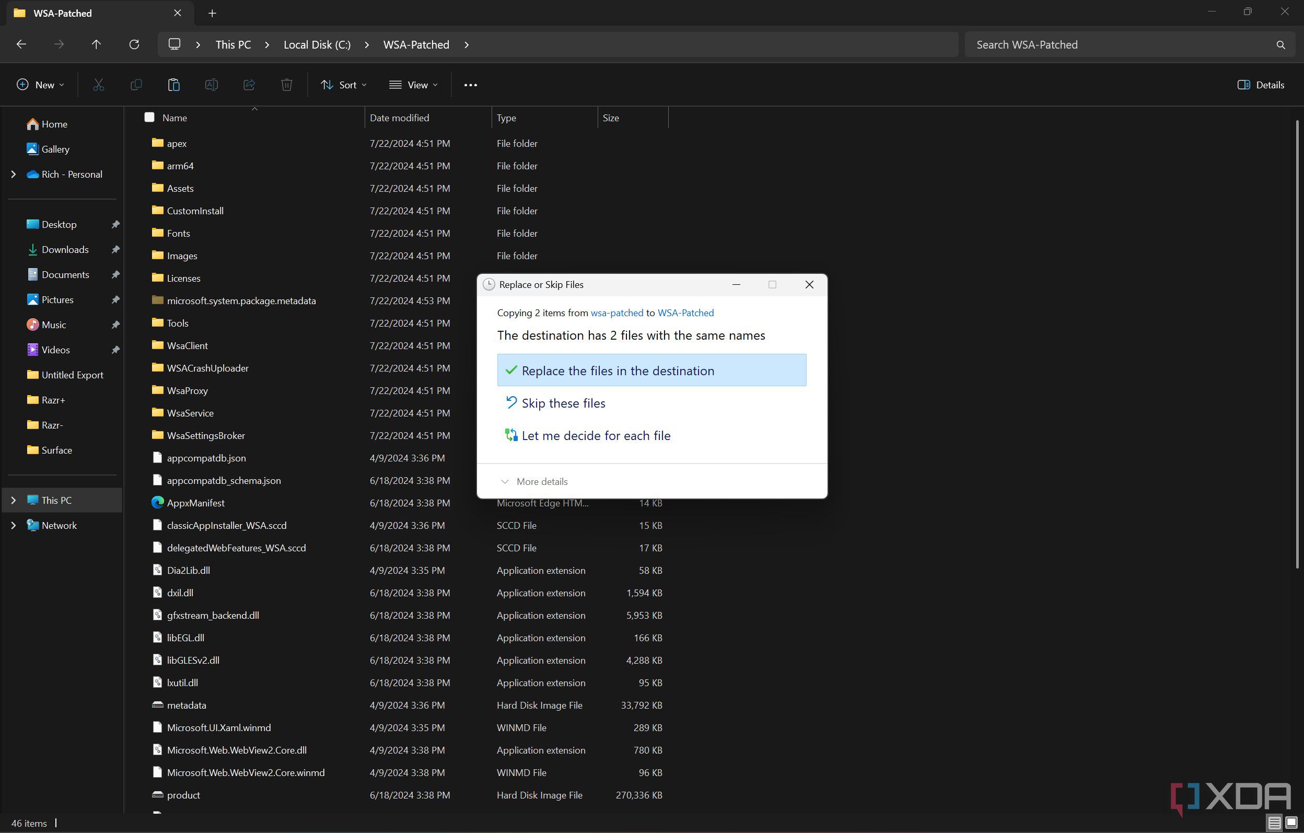Navigate to This PC breadcrumb
1304x833 pixels.
tap(234, 45)
